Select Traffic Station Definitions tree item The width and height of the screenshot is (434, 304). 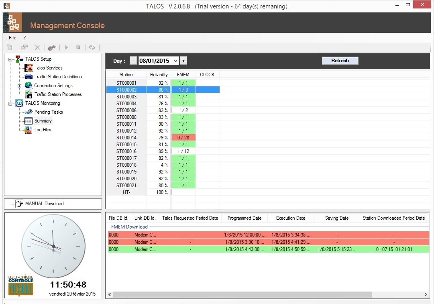(x=58, y=77)
